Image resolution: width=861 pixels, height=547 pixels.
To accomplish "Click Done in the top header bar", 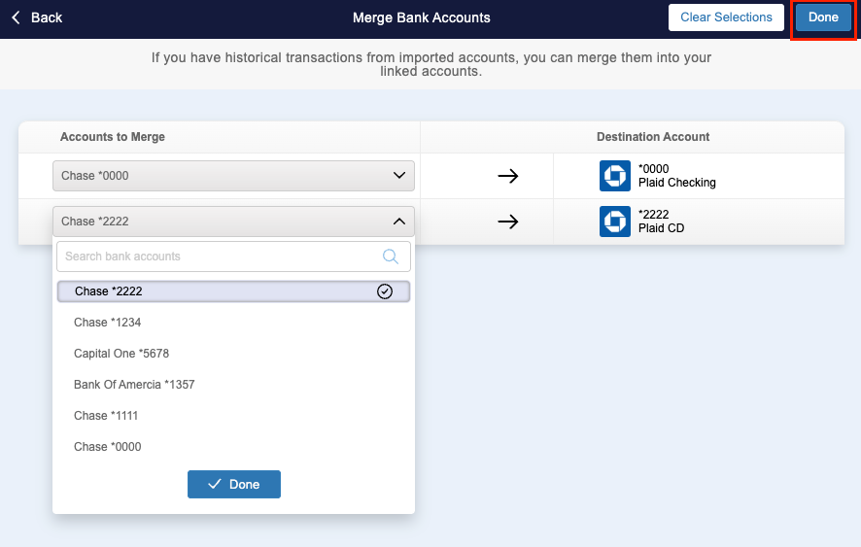I will 823,17.
